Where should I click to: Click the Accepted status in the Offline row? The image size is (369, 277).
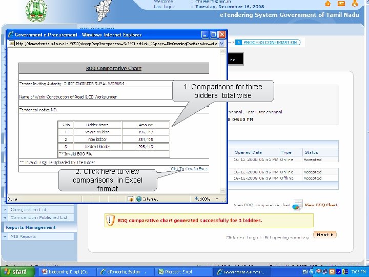tap(312, 178)
